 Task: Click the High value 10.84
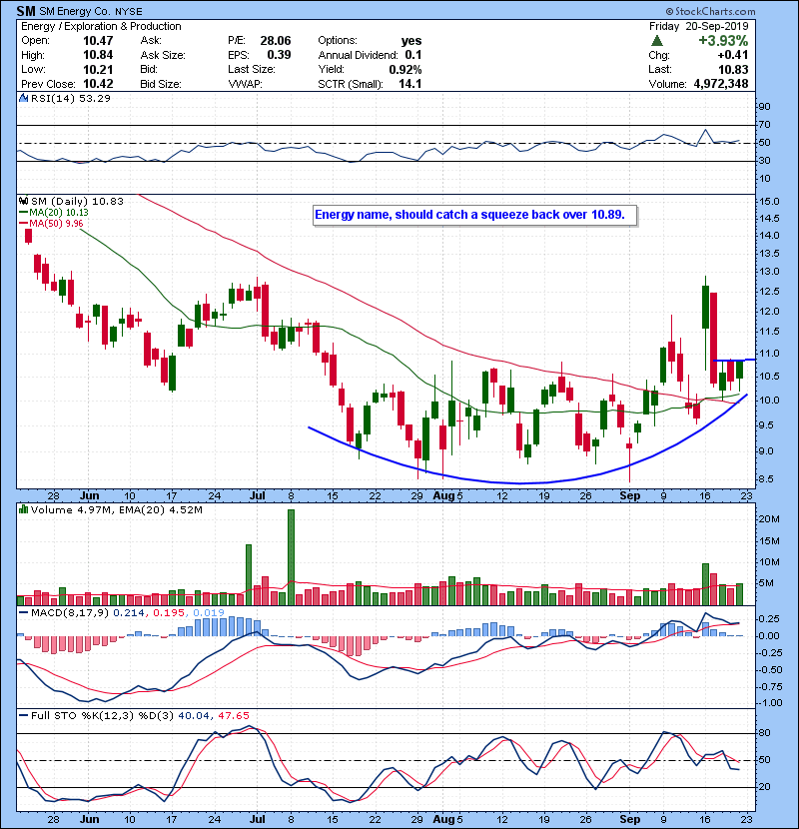pyautogui.click(x=98, y=55)
